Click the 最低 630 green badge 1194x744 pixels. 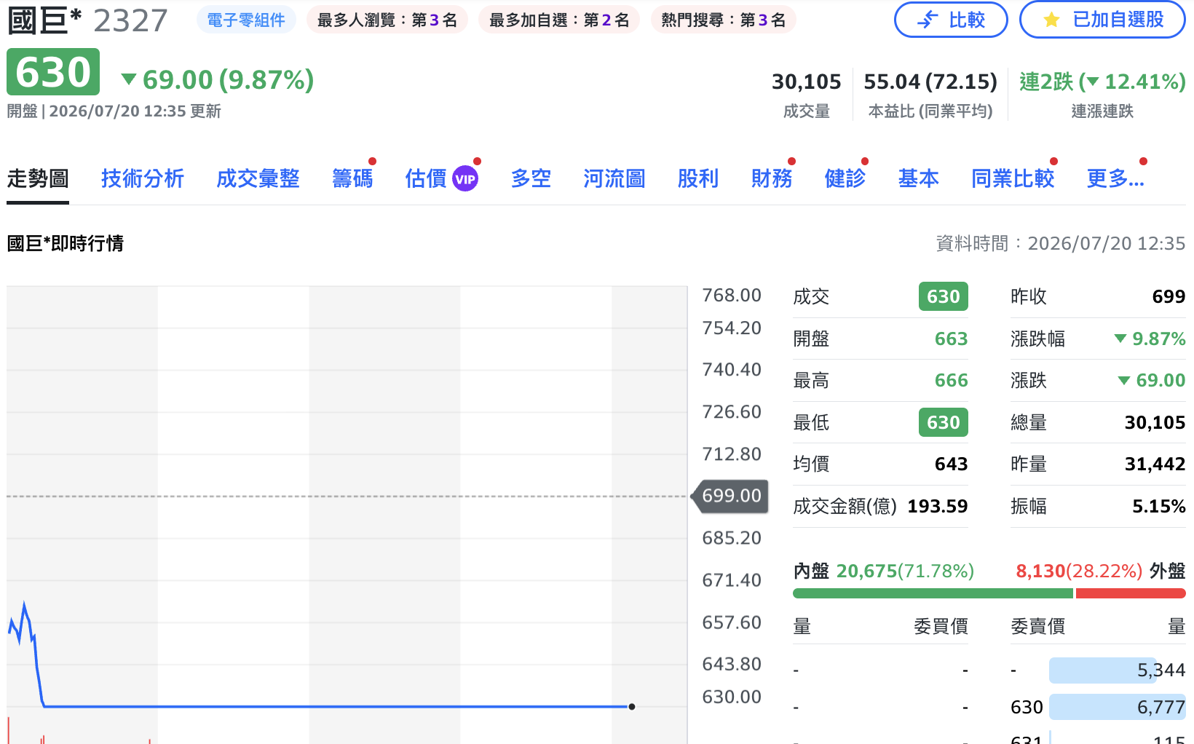tap(944, 422)
